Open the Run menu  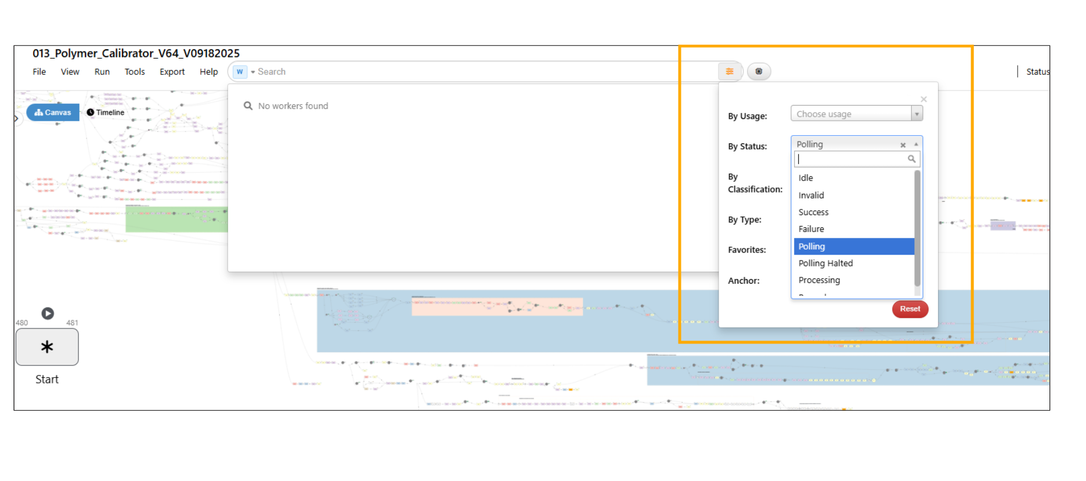(102, 72)
